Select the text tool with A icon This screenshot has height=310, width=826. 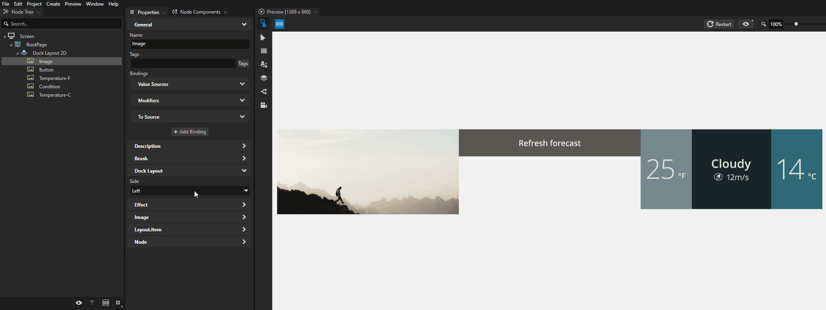tap(263, 64)
